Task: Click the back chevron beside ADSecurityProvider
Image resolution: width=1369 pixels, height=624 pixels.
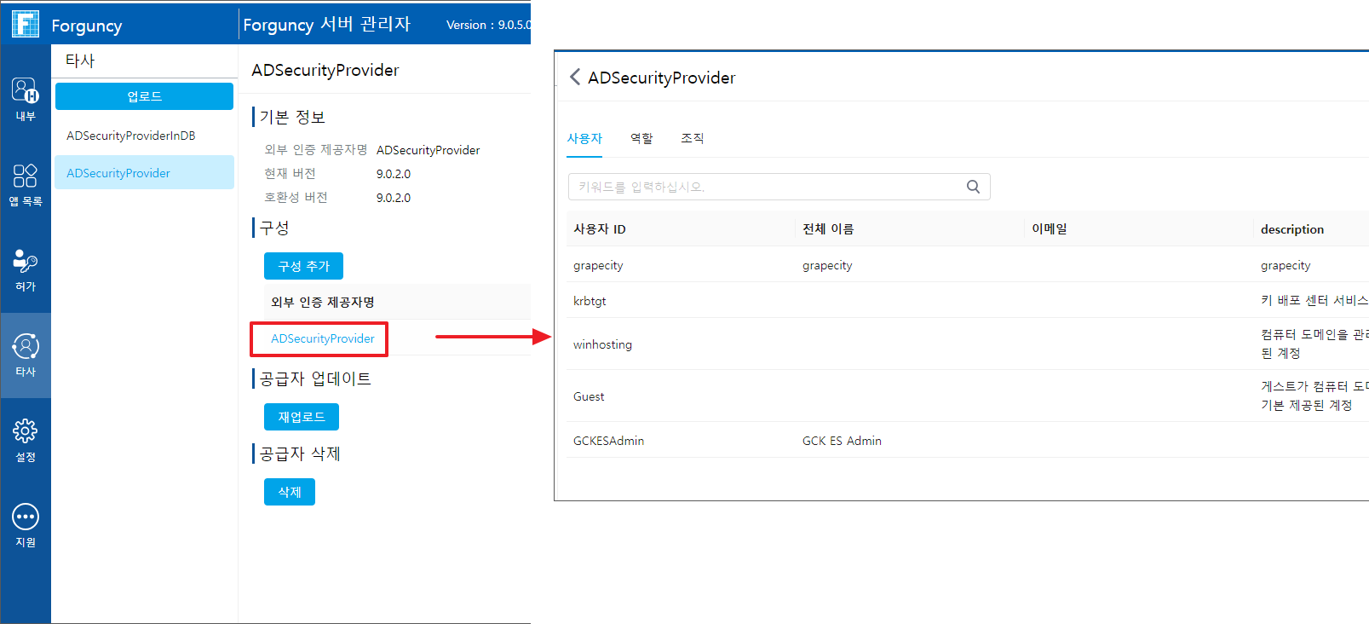Action: (x=575, y=78)
